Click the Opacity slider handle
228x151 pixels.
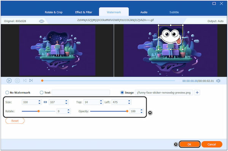tap(127, 111)
